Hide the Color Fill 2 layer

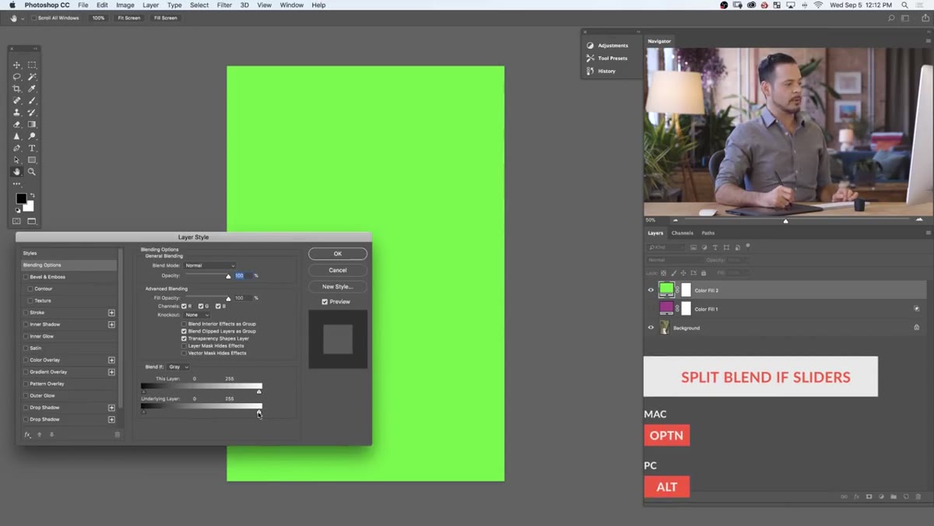(x=651, y=290)
